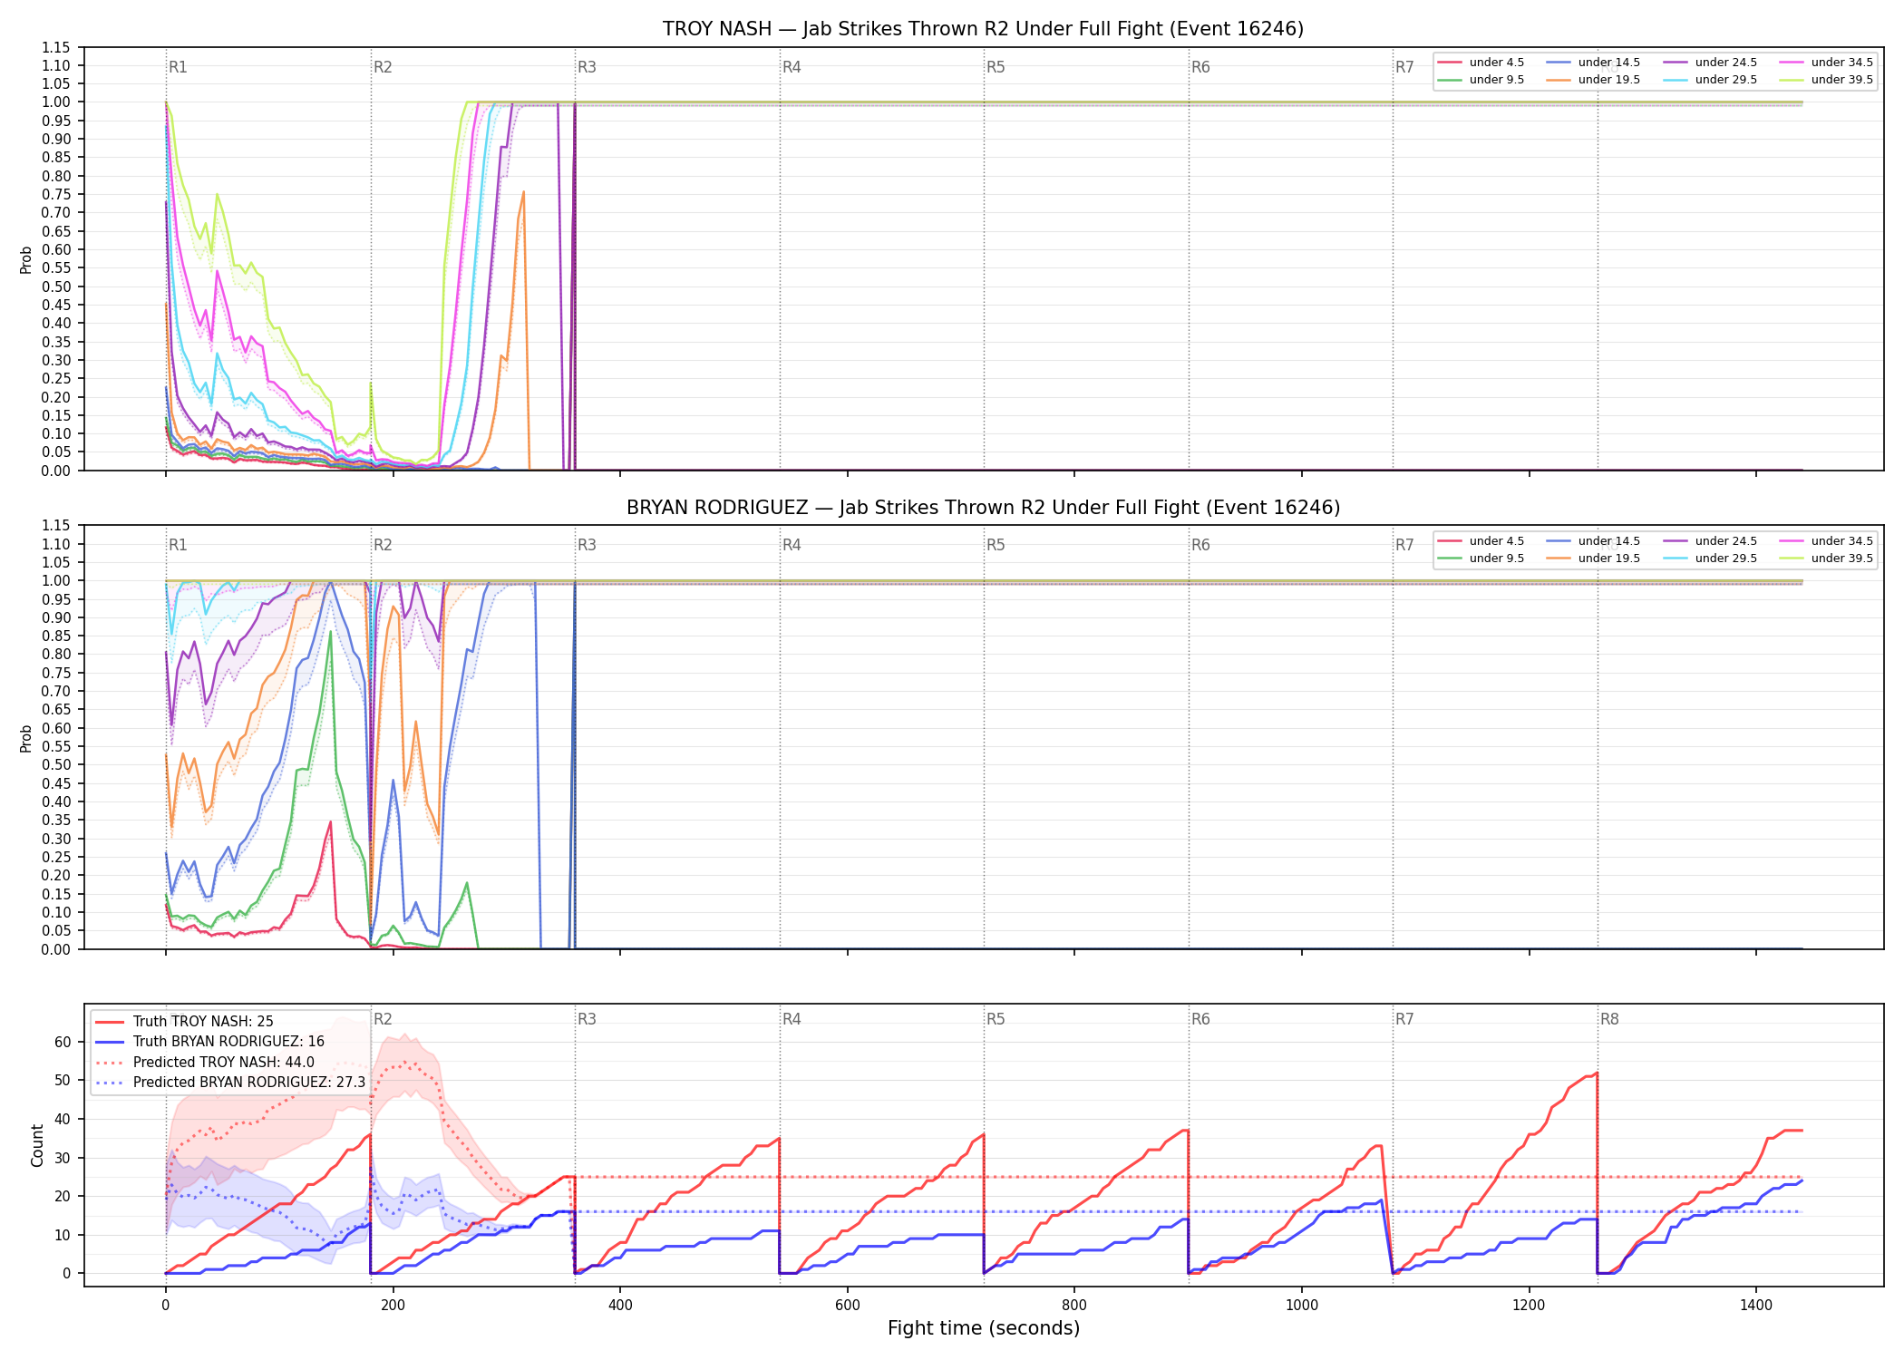The height and width of the screenshot is (1360, 1904).
Task: Click R3 round label in the Count chart
Action: (587, 1019)
